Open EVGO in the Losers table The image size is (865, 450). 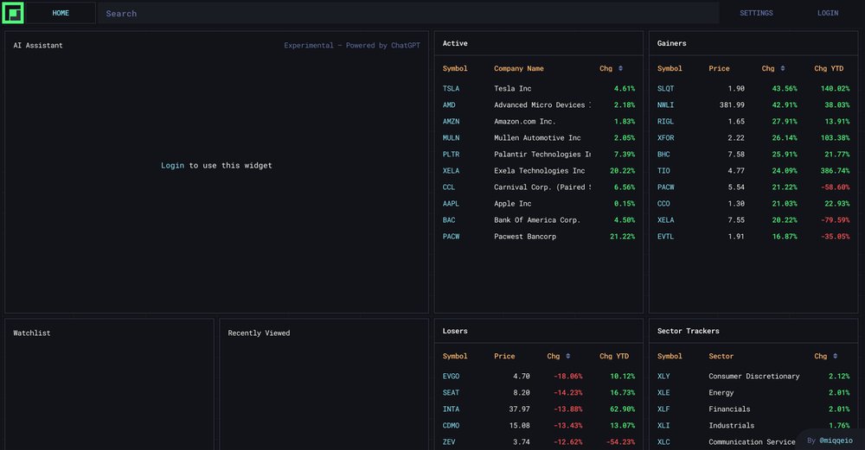click(x=451, y=376)
